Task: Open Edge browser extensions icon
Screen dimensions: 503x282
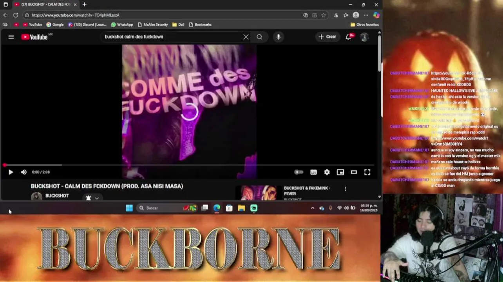Action: (x=336, y=15)
